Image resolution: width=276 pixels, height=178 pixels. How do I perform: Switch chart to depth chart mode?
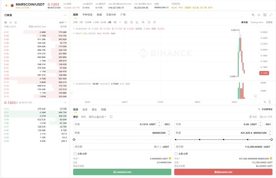coord(269,22)
